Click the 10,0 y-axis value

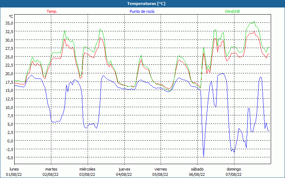click(9, 107)
